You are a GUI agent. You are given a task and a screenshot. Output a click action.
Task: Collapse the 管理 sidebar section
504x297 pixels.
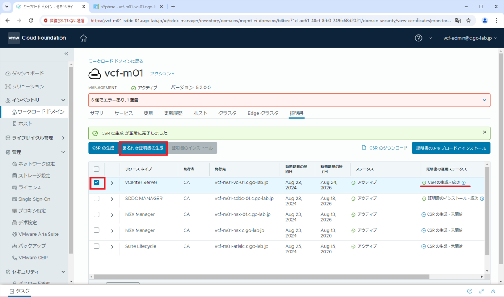[63, 152]
